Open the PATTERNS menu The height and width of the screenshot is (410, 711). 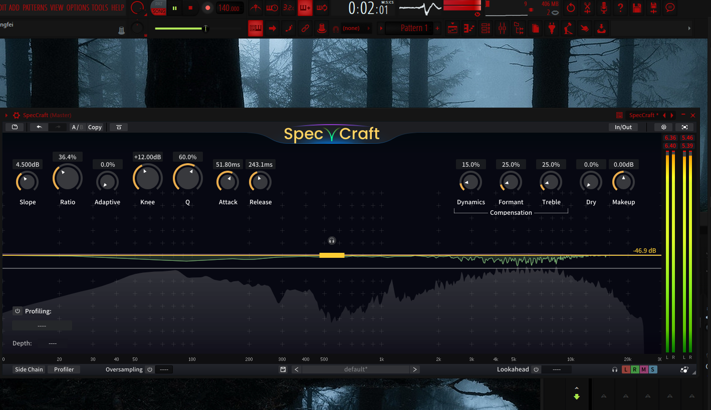pyautogui.click(x=35, y=8)
